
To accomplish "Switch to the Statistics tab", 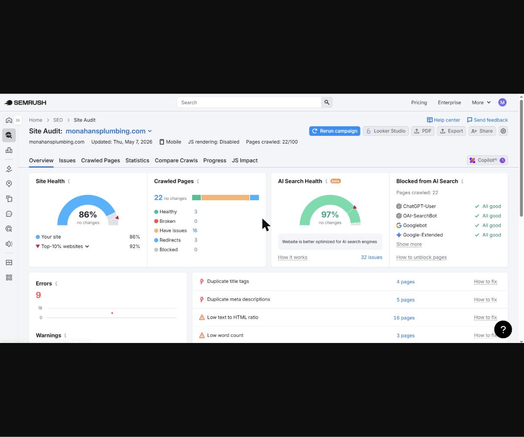I will [x=137, y=161].
